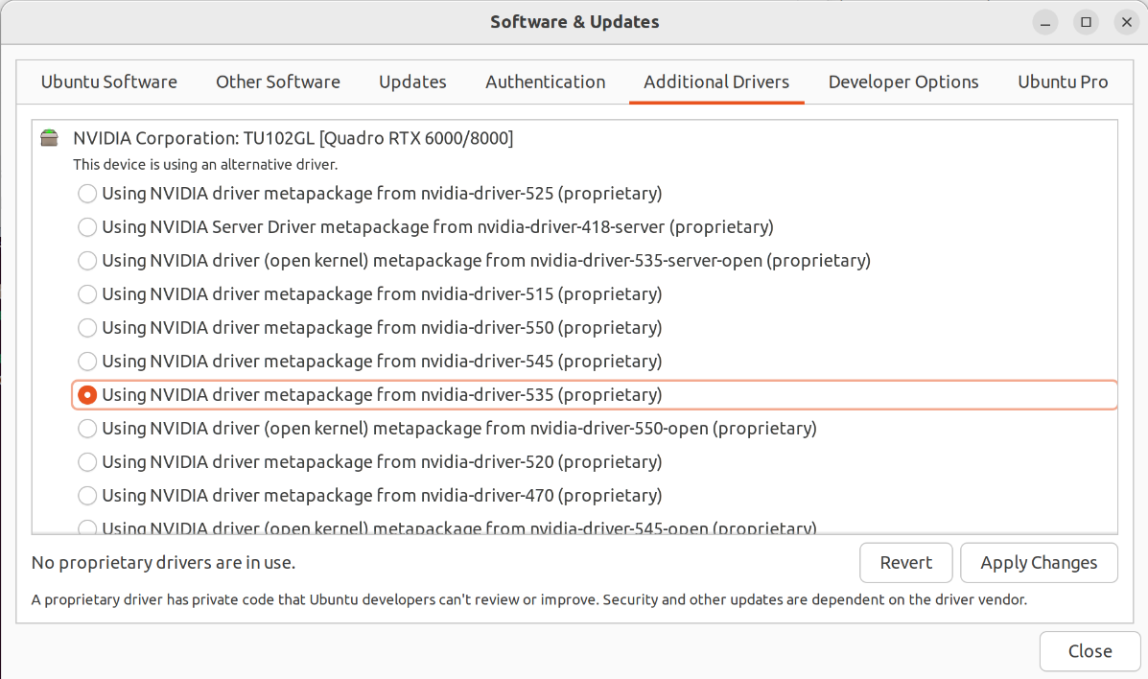
Task: Click the selected nvidia-driver-535 radio button
Action: (87, 395)
